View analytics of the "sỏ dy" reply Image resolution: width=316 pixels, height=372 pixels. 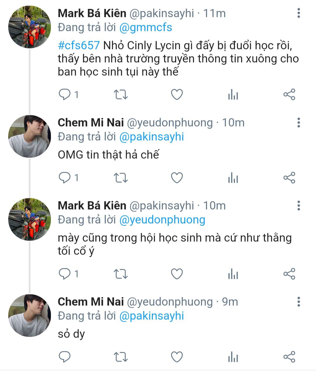click(x=233, y=357)
